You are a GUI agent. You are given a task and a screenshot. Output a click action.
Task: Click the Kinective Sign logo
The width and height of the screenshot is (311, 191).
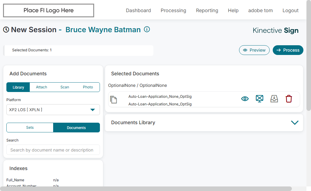pos(275,30)
